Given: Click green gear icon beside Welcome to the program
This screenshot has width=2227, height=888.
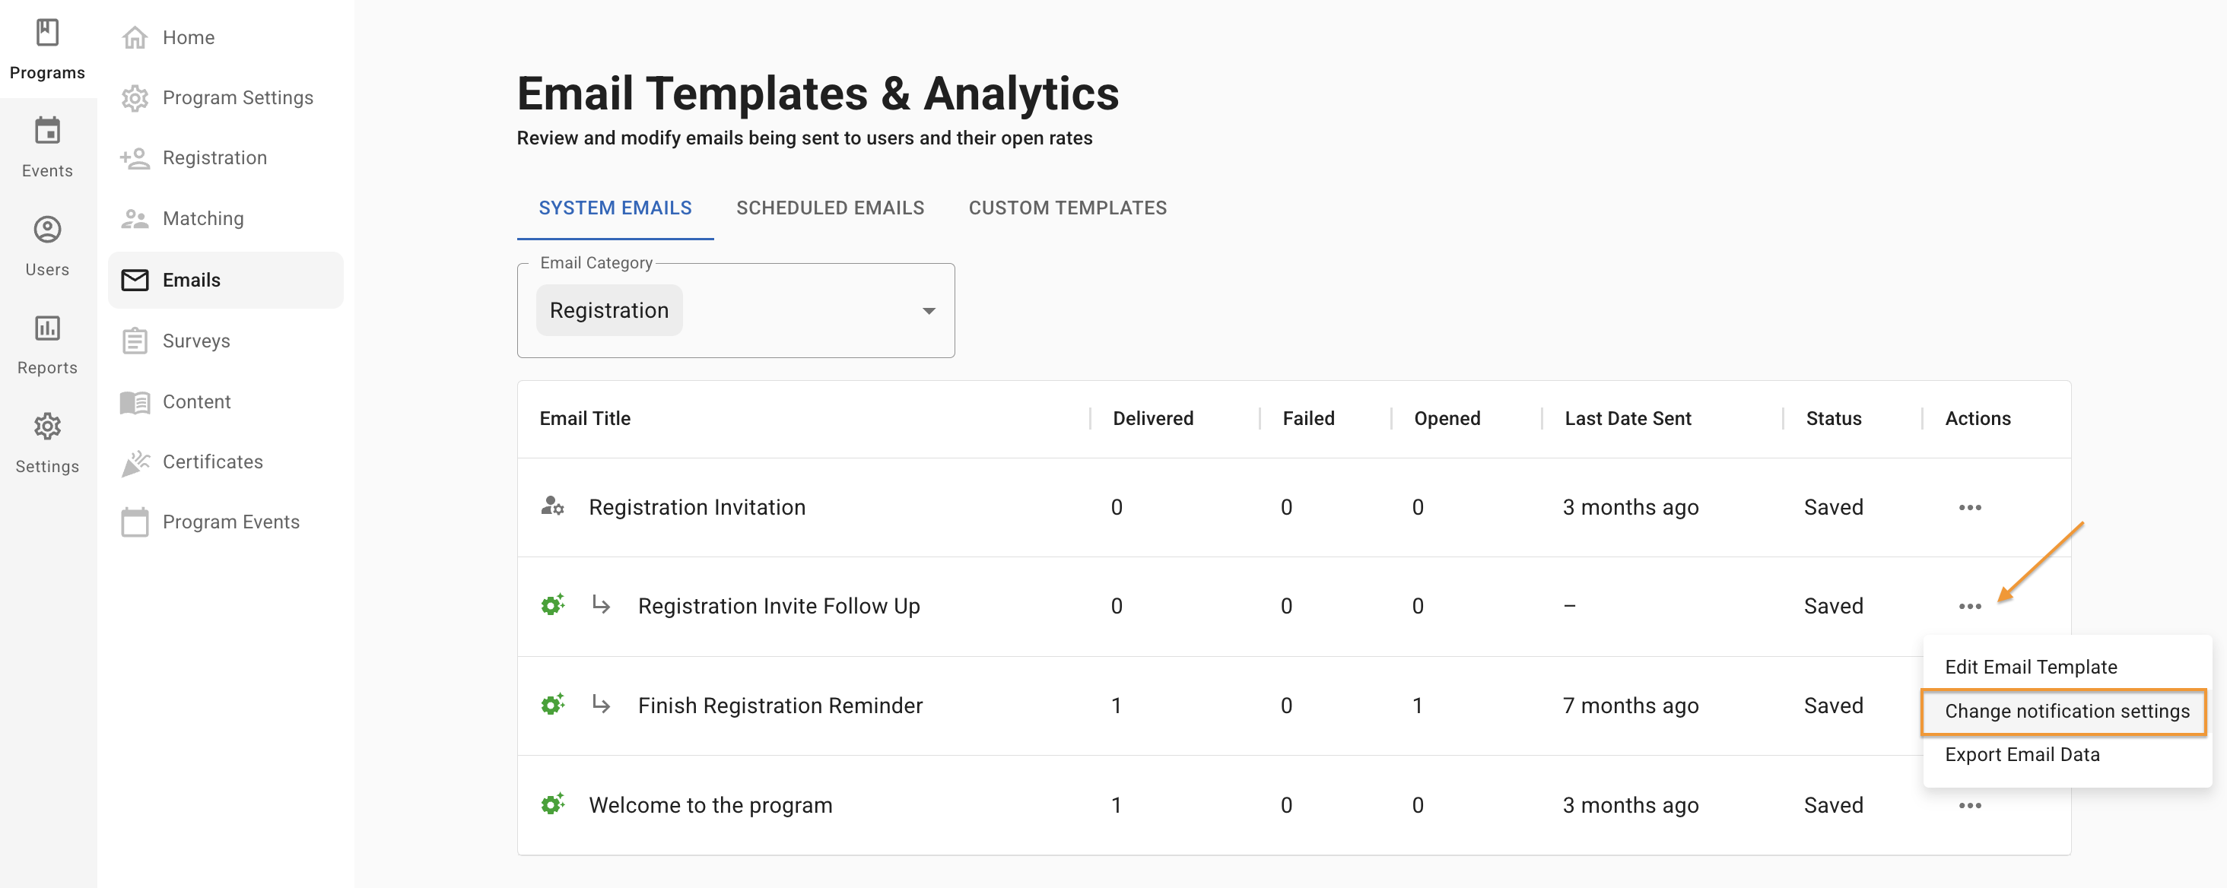Looking at the screenshot, I should pyautogui.click(x=552, y=804).
